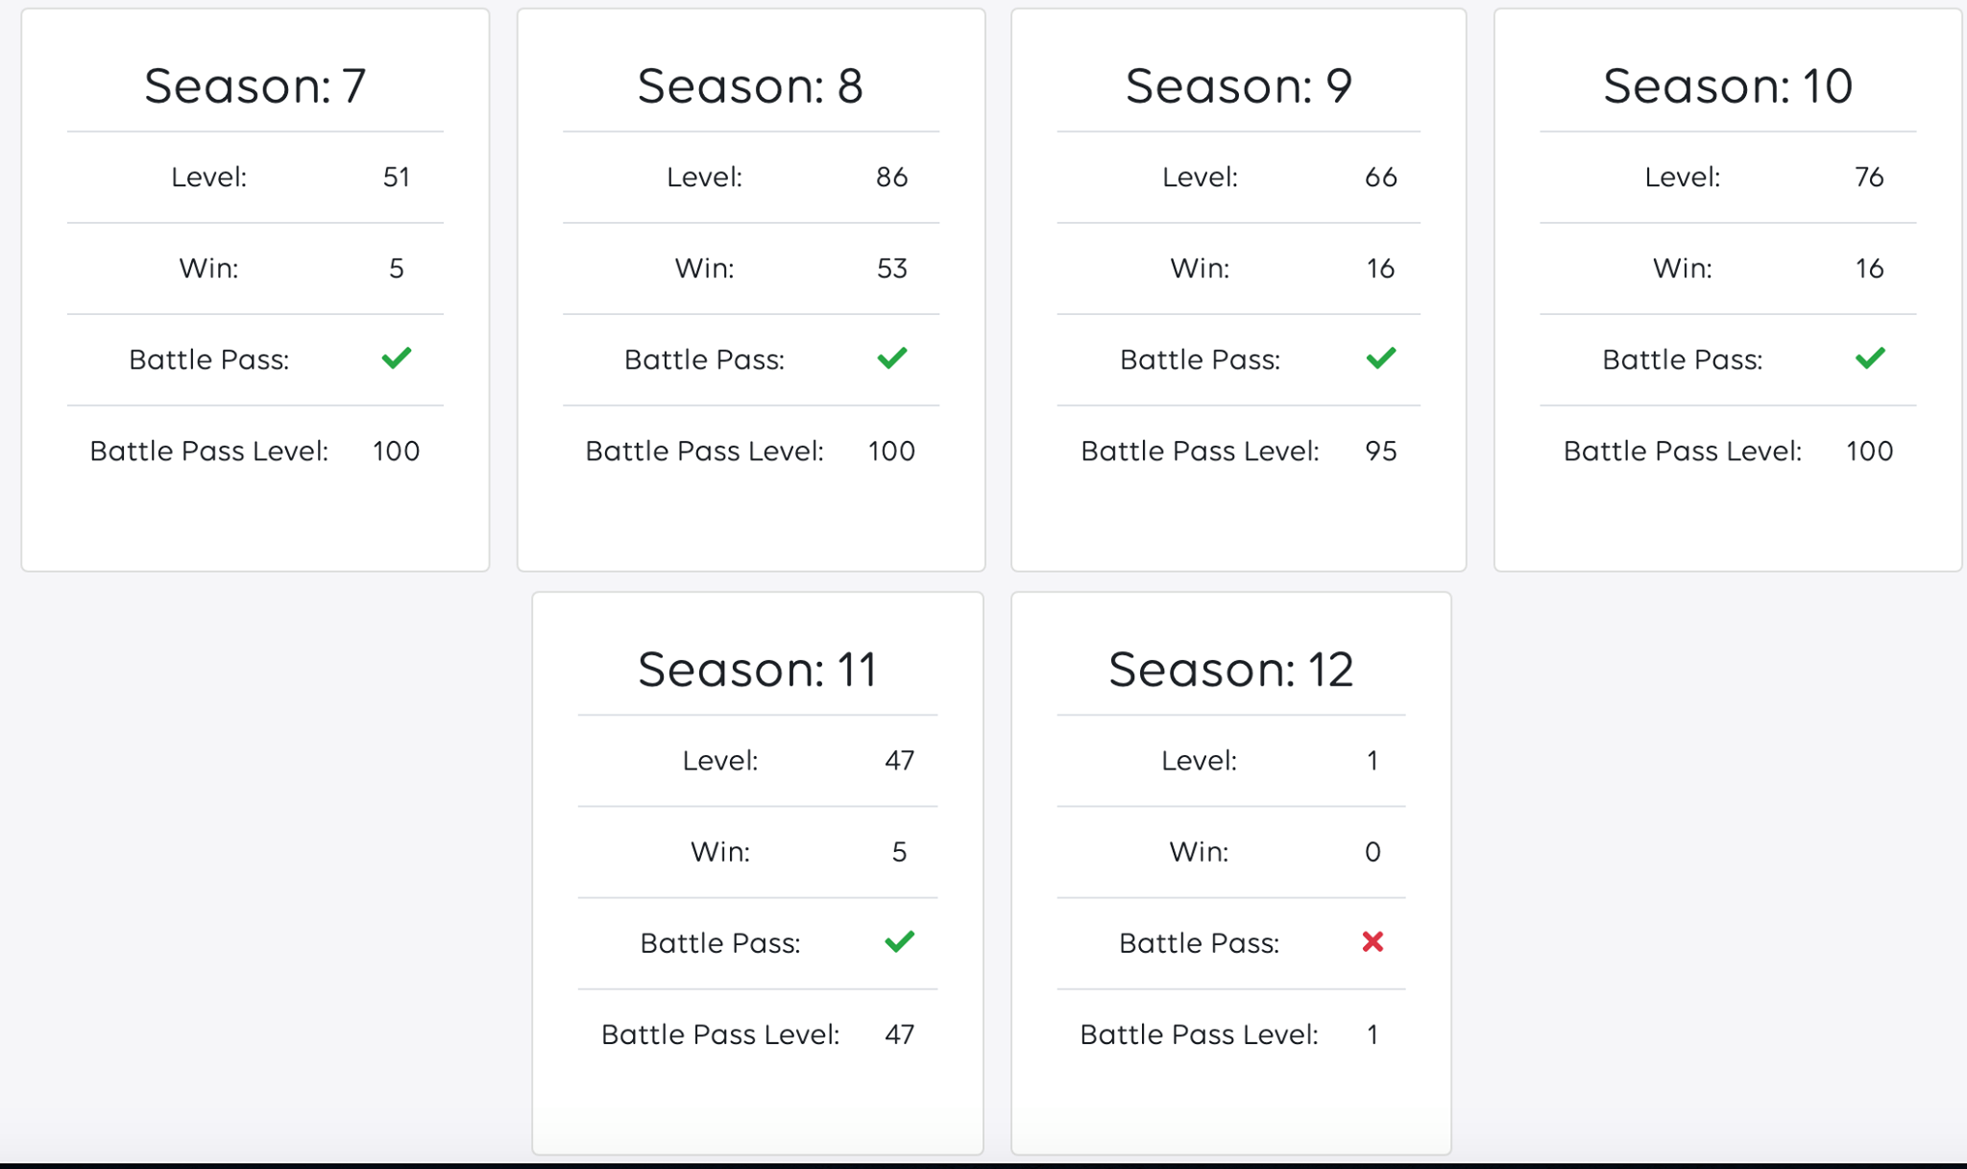Click the Season 11 Battle Pass green checkmark
The image size is (1967, 1169).
tap(900, 941)
